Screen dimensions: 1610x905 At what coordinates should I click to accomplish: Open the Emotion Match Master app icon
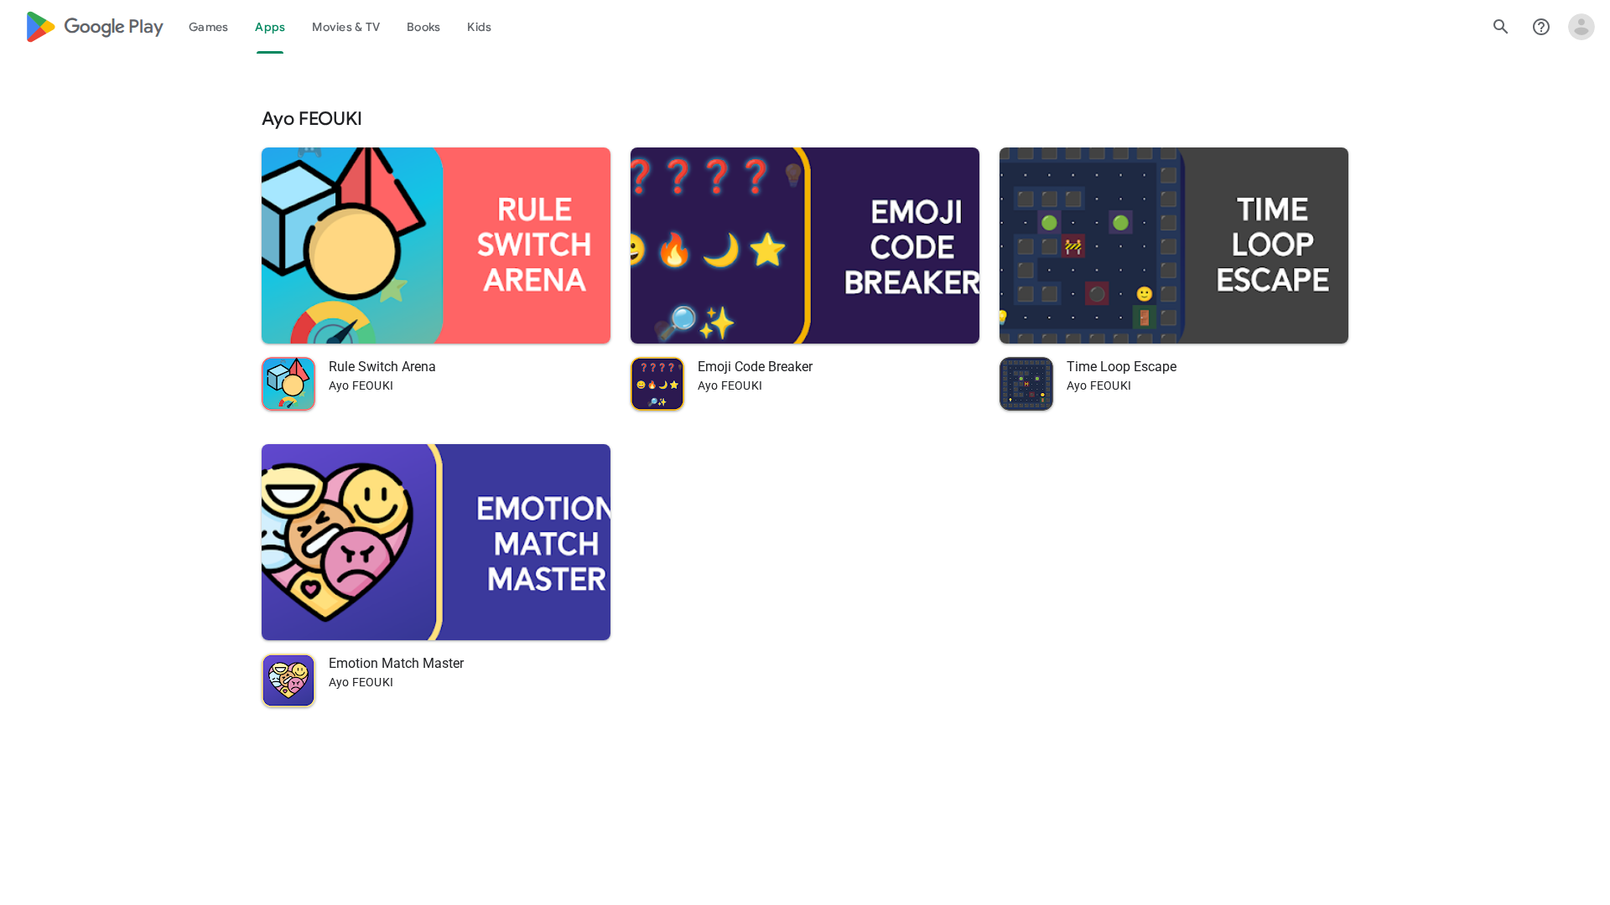click(288, 680)
